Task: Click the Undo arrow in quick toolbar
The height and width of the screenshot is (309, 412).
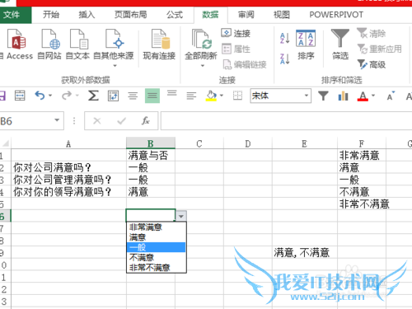Action: pos(40,96)
